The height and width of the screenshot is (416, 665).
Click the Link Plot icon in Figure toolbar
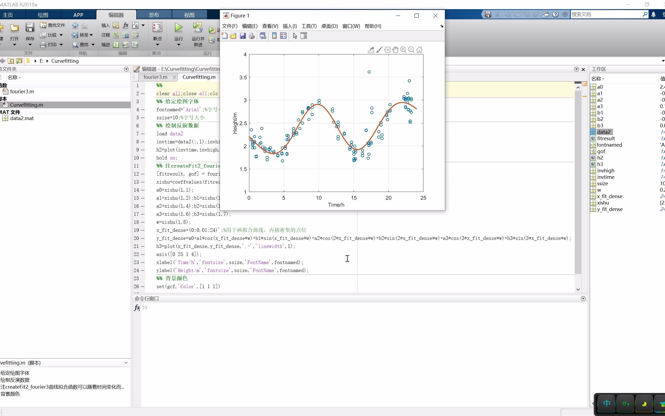pyautogui.click(x=263, y=36)
